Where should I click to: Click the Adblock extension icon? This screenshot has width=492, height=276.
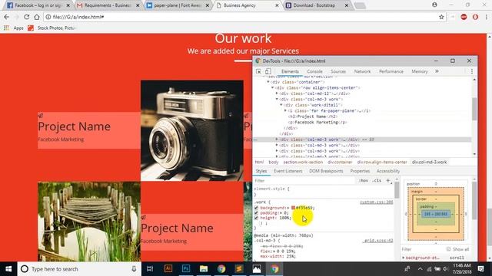pos(464,17)
